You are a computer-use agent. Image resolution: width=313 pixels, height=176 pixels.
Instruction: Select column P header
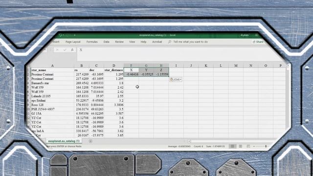click(280, 66)
